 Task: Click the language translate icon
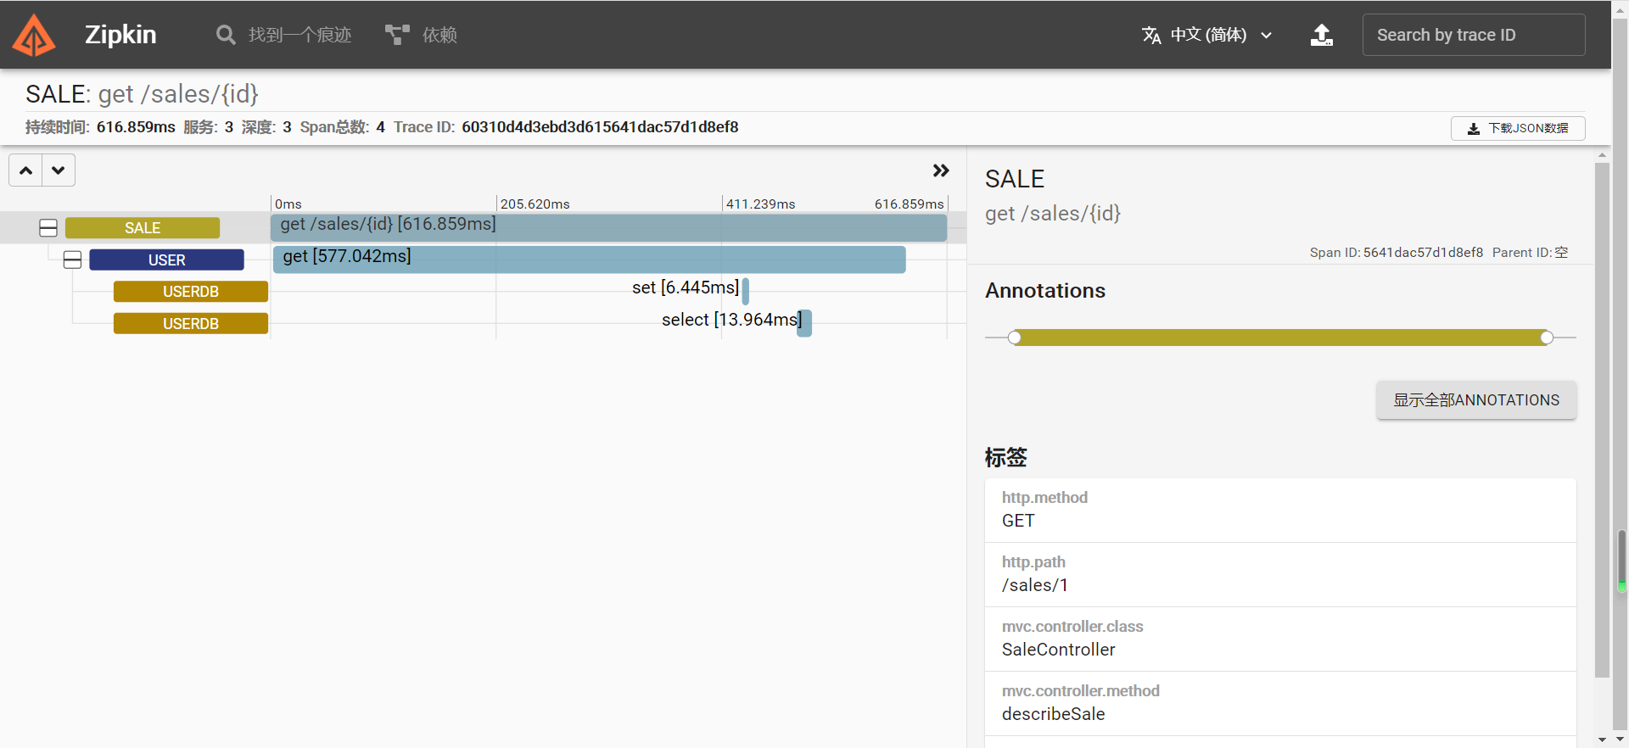(x=1151, y=35)
